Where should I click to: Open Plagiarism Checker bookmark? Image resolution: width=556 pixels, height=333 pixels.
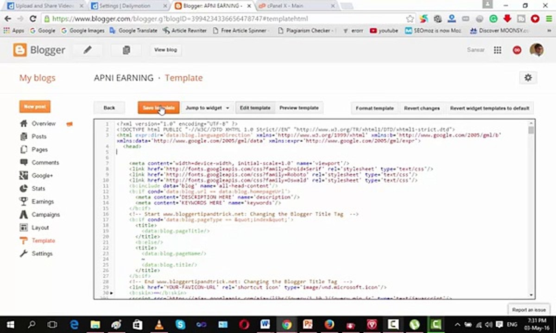click(x=306, y=31)
